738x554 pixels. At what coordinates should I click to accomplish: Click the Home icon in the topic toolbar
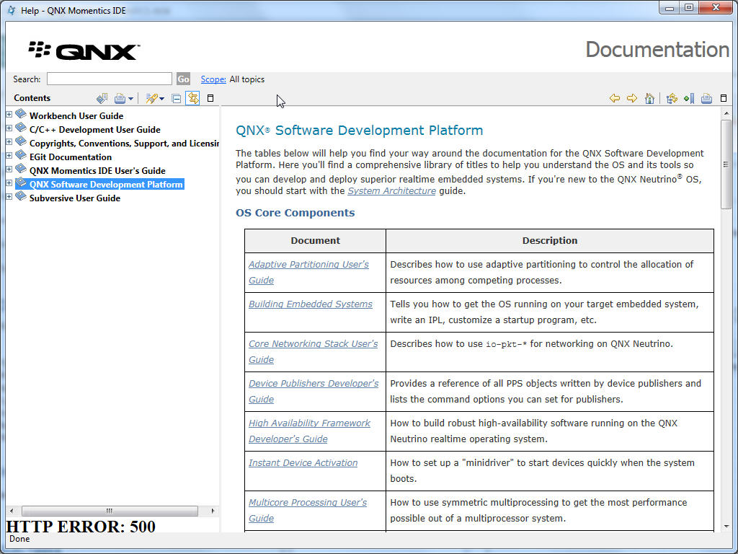[649, 98]
